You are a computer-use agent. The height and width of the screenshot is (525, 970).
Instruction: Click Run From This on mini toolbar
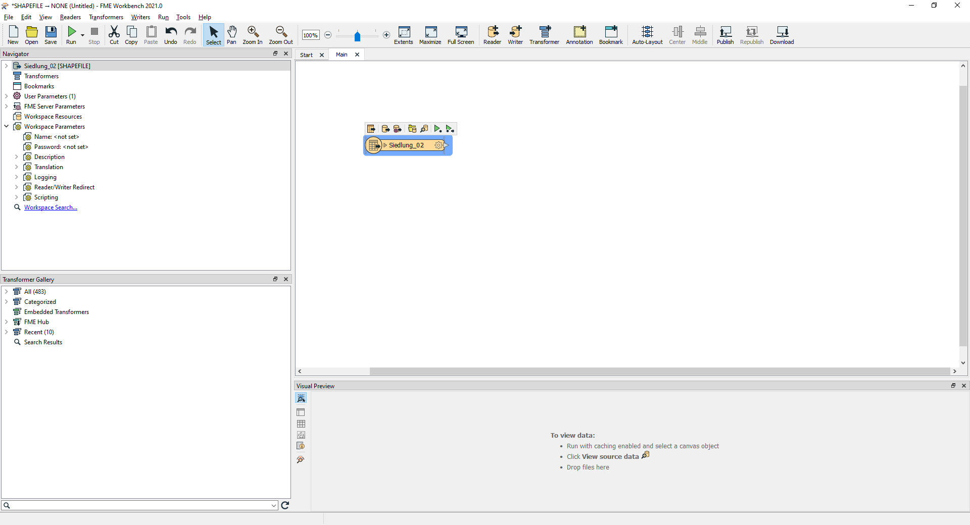(450, 129)
